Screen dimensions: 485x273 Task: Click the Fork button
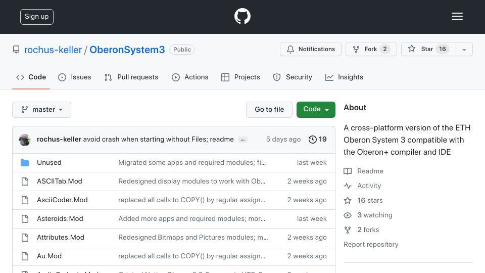[371, 49]
